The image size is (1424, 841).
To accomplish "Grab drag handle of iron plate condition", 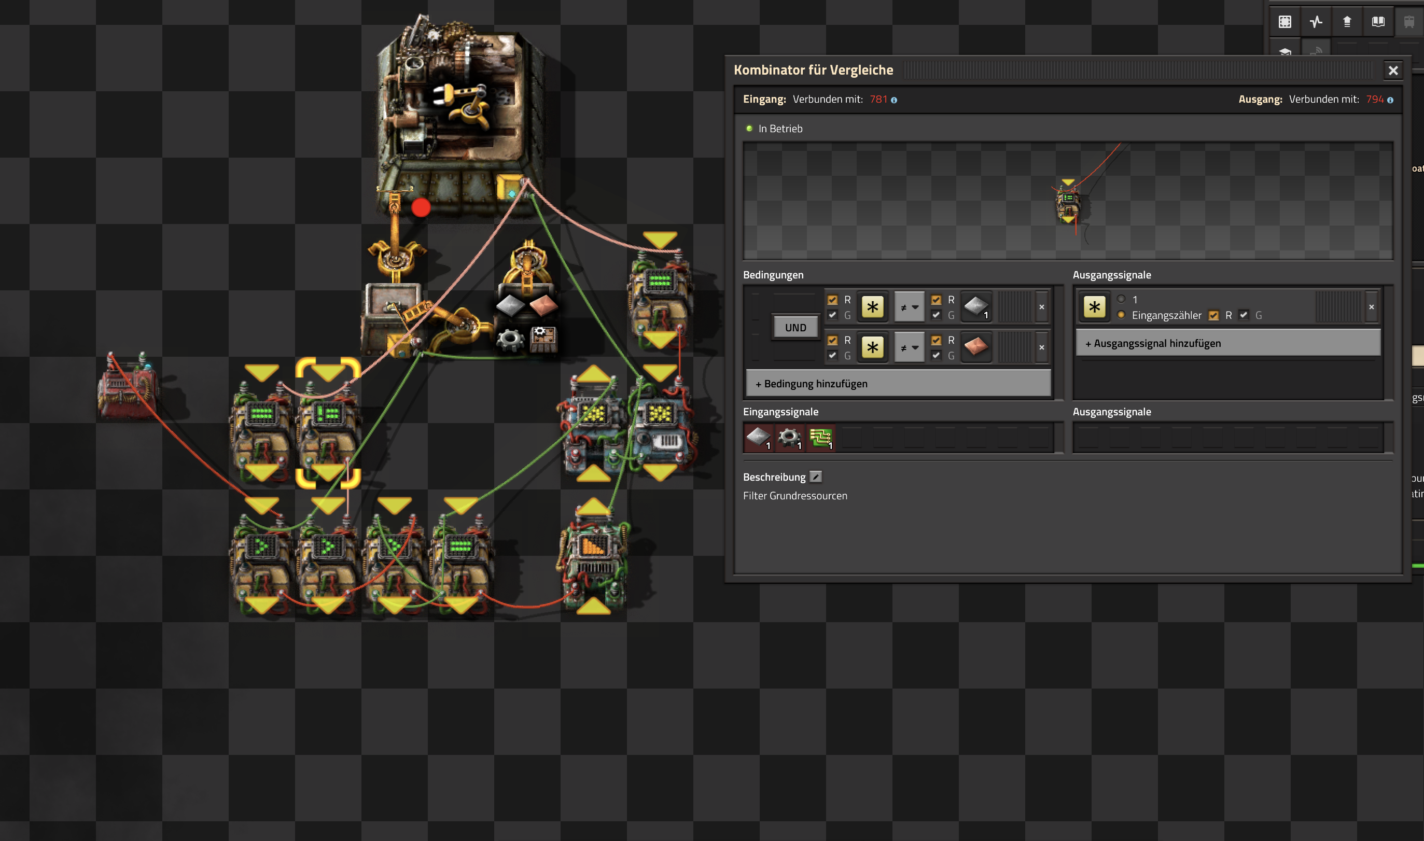I will point(1015,307).
